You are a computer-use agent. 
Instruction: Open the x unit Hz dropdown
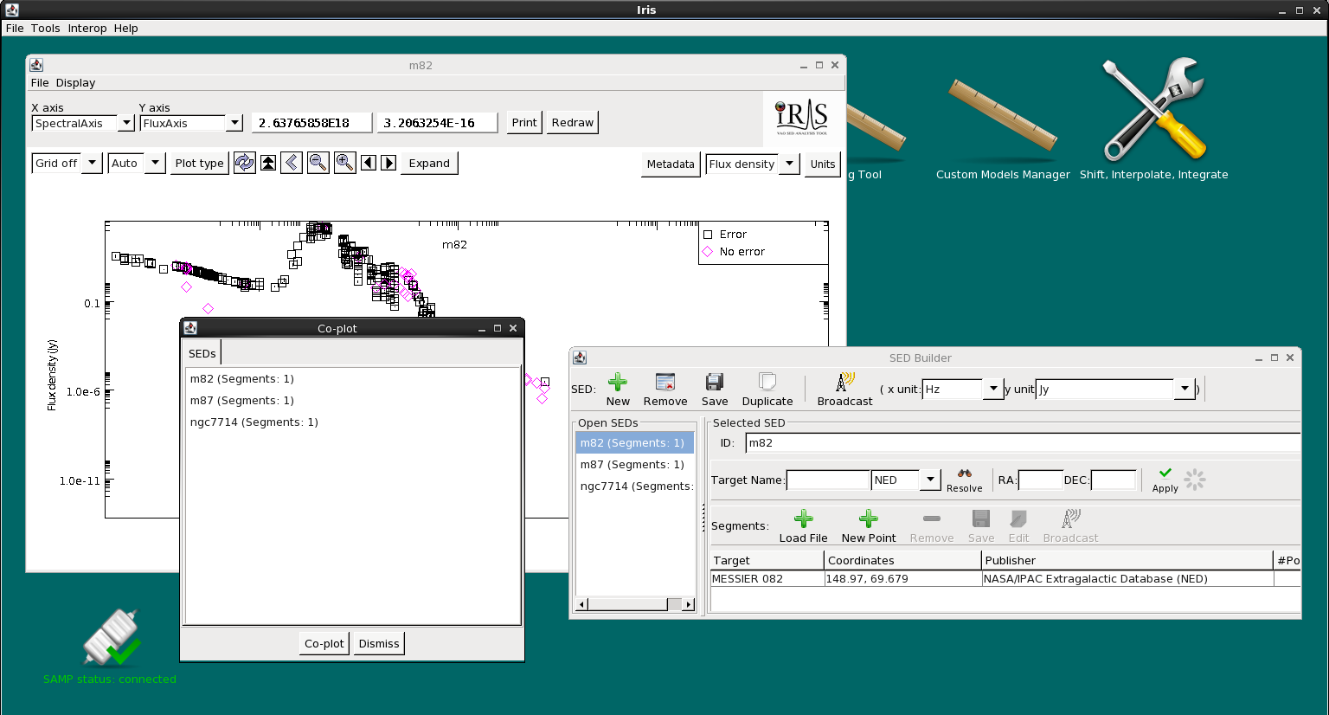tap(993, 389)
